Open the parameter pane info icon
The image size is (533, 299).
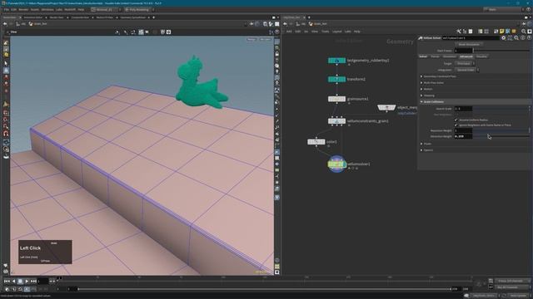(523, 38)
